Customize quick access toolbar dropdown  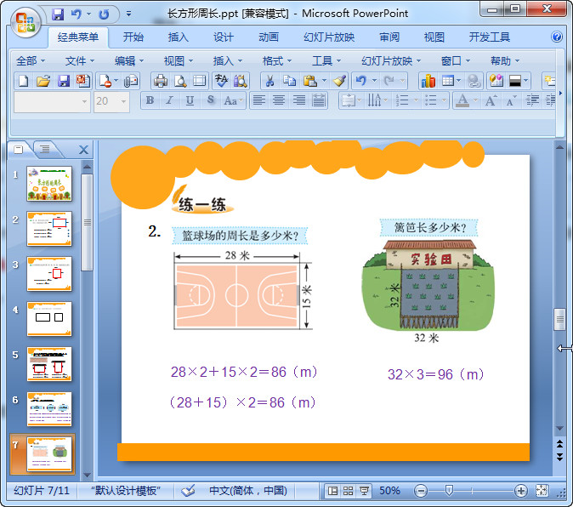[128, 14]
